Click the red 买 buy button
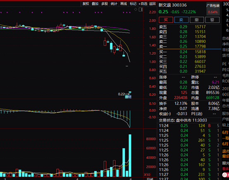Viewport: 229px width, 180px height. (x=166, y=20)
